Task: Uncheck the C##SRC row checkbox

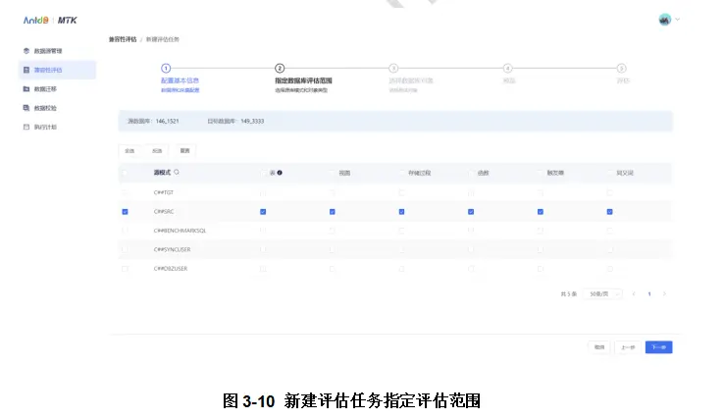Action: (x=125, y=212)
